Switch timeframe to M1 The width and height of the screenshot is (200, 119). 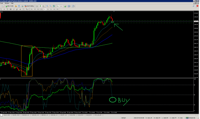click(x=32, y=9)
